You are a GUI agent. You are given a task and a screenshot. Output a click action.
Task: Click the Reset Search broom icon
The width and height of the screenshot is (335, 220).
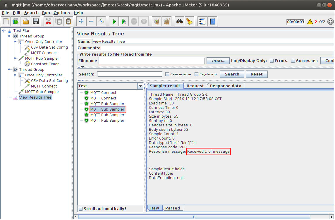190,21
